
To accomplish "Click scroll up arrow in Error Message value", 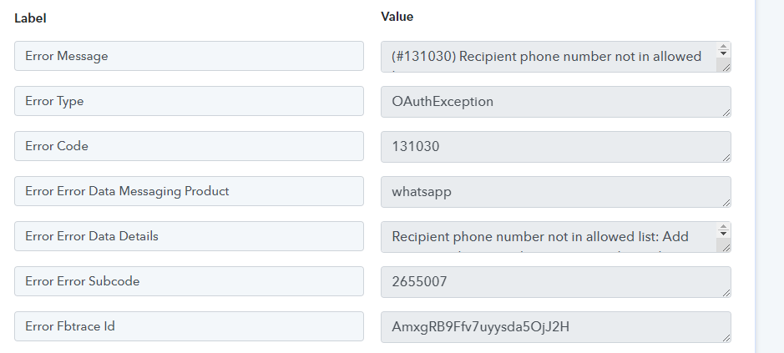I will pos(723,47).
